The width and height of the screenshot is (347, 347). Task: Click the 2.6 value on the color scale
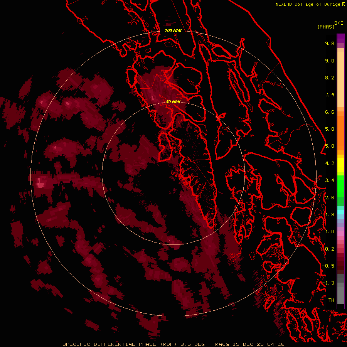(330, 198)
